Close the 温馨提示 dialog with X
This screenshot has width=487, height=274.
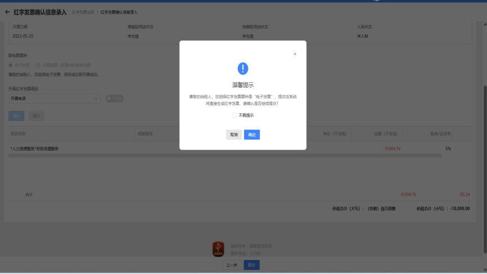click(x=295, y=54)
